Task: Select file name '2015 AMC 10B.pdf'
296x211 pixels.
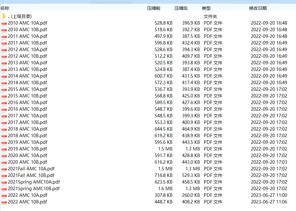Action: click(27, 96)
